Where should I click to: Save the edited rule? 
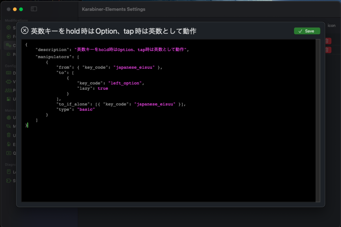pos(307,31)
